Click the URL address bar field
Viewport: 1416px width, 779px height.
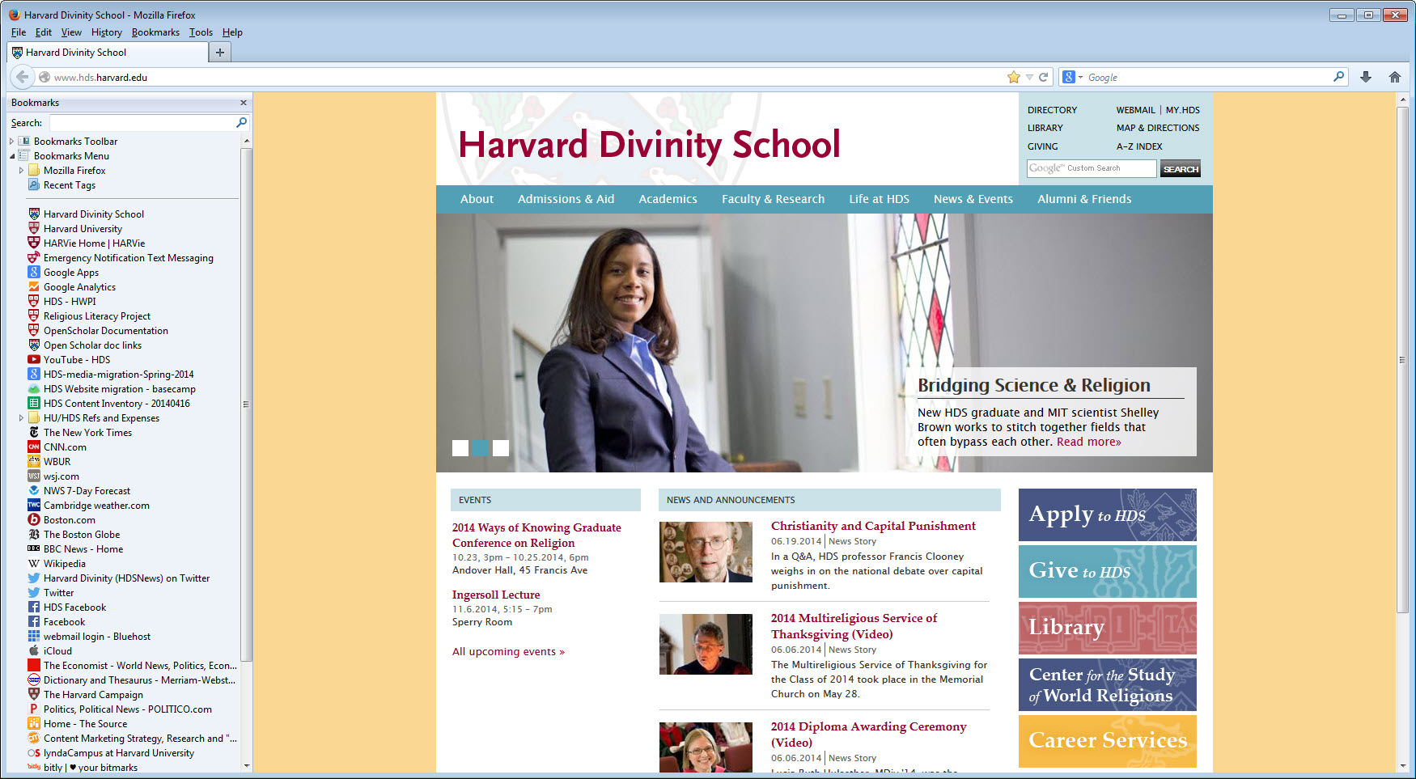tap(526, 77)
